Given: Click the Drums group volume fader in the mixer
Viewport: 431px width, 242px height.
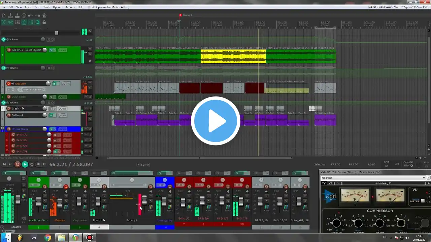Looking at the screenshot, I should point(164,201).
